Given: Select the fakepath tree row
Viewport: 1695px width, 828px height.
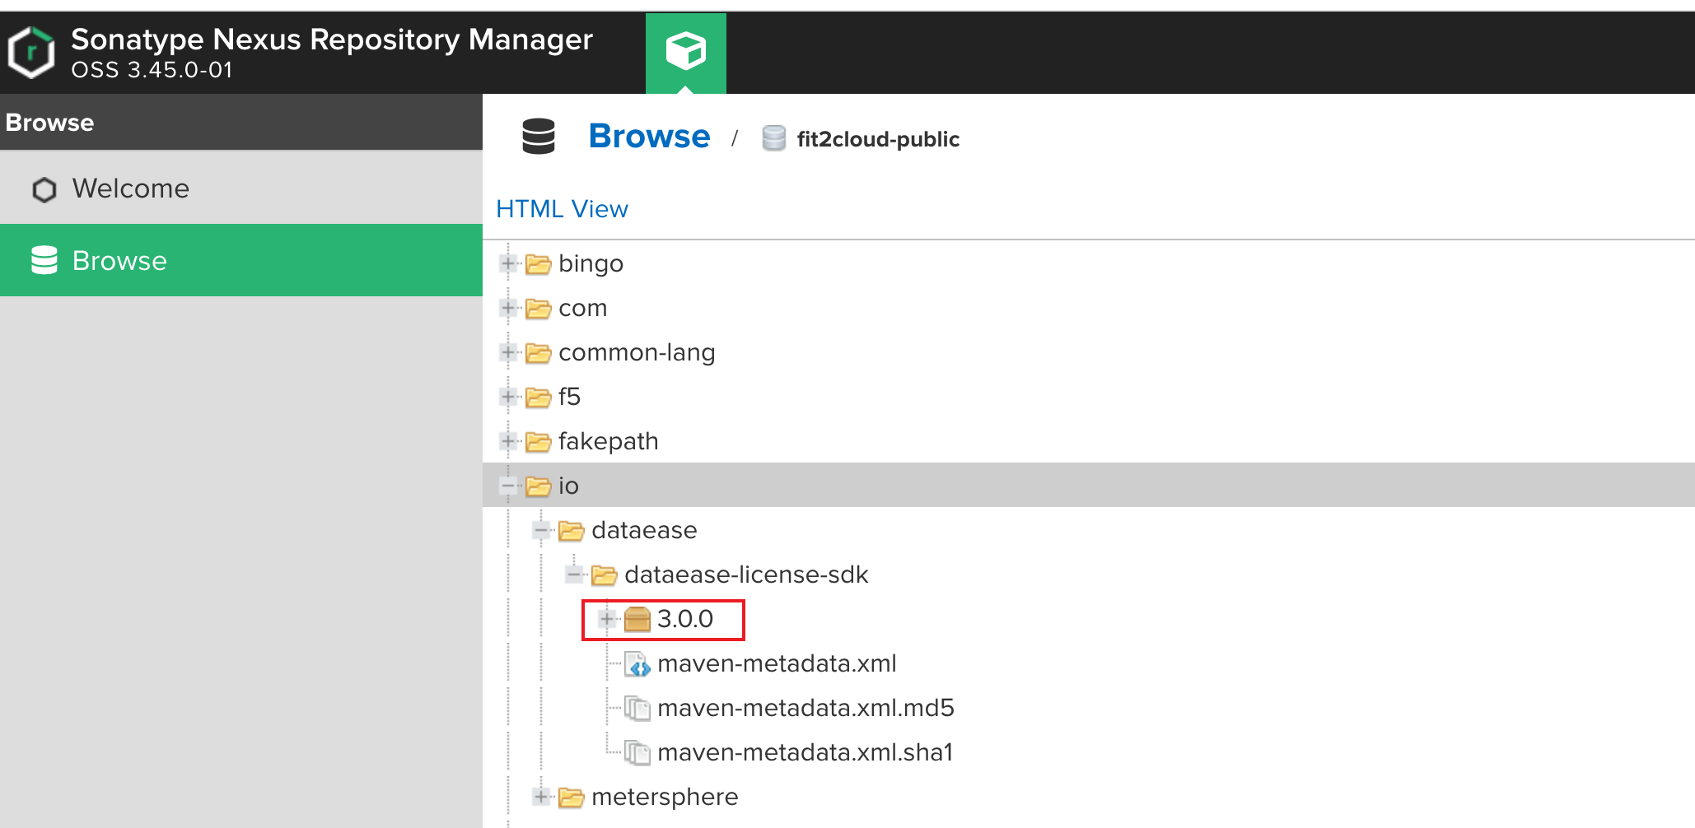Looking at the screenshot, I should (1089, 441).
